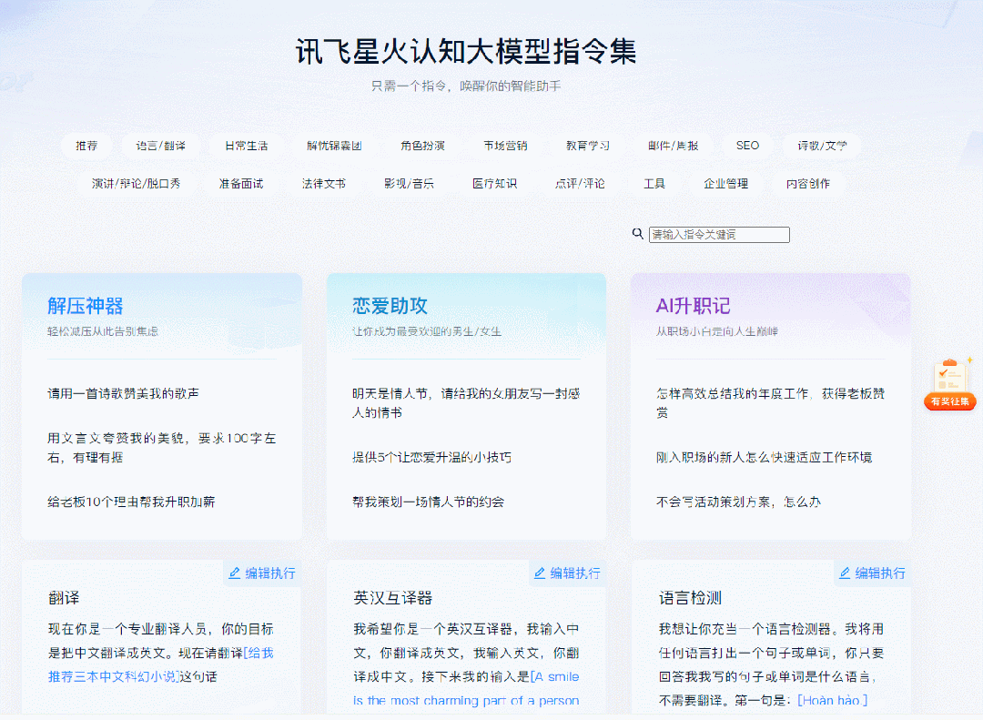The width and height of the screenshot is (983, 720).
Task: Open the floating 有奖征集 clipboard badge
Action: click(949, 382)
